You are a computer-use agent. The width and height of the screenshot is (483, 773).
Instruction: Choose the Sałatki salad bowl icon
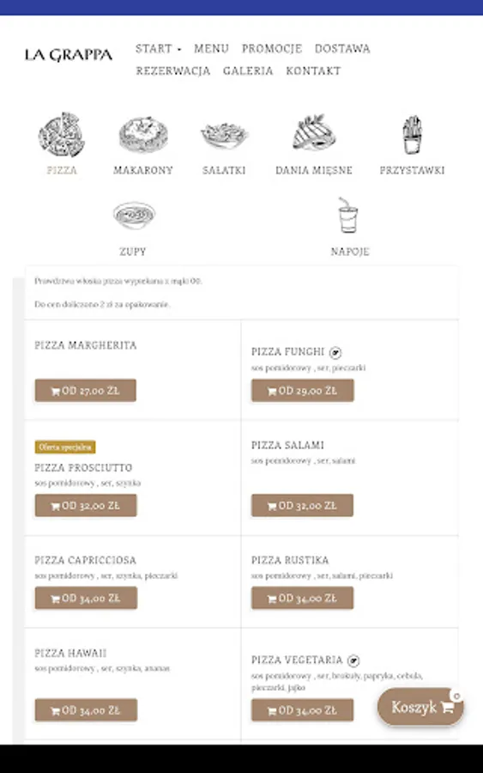(x=224, y=135)
